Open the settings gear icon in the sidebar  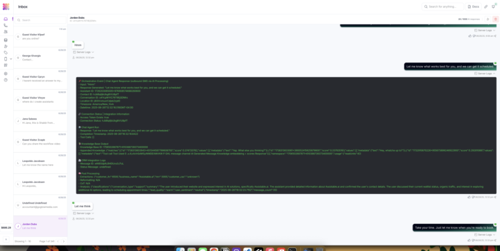pyautogui.click(x=6, y=74)
